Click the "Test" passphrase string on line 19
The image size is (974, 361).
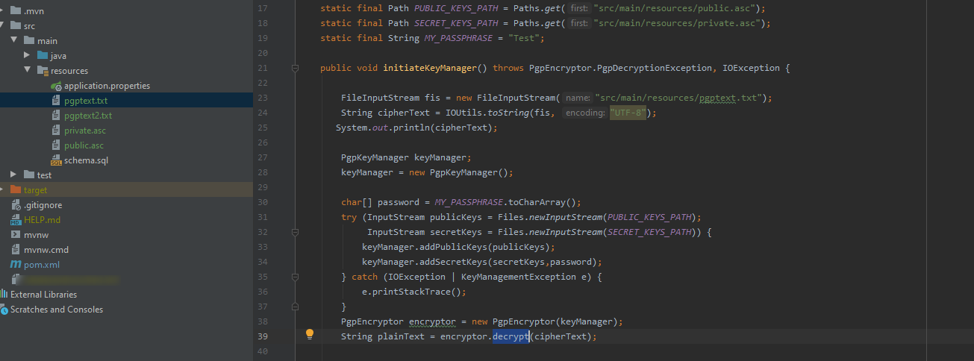coord(524,38)
